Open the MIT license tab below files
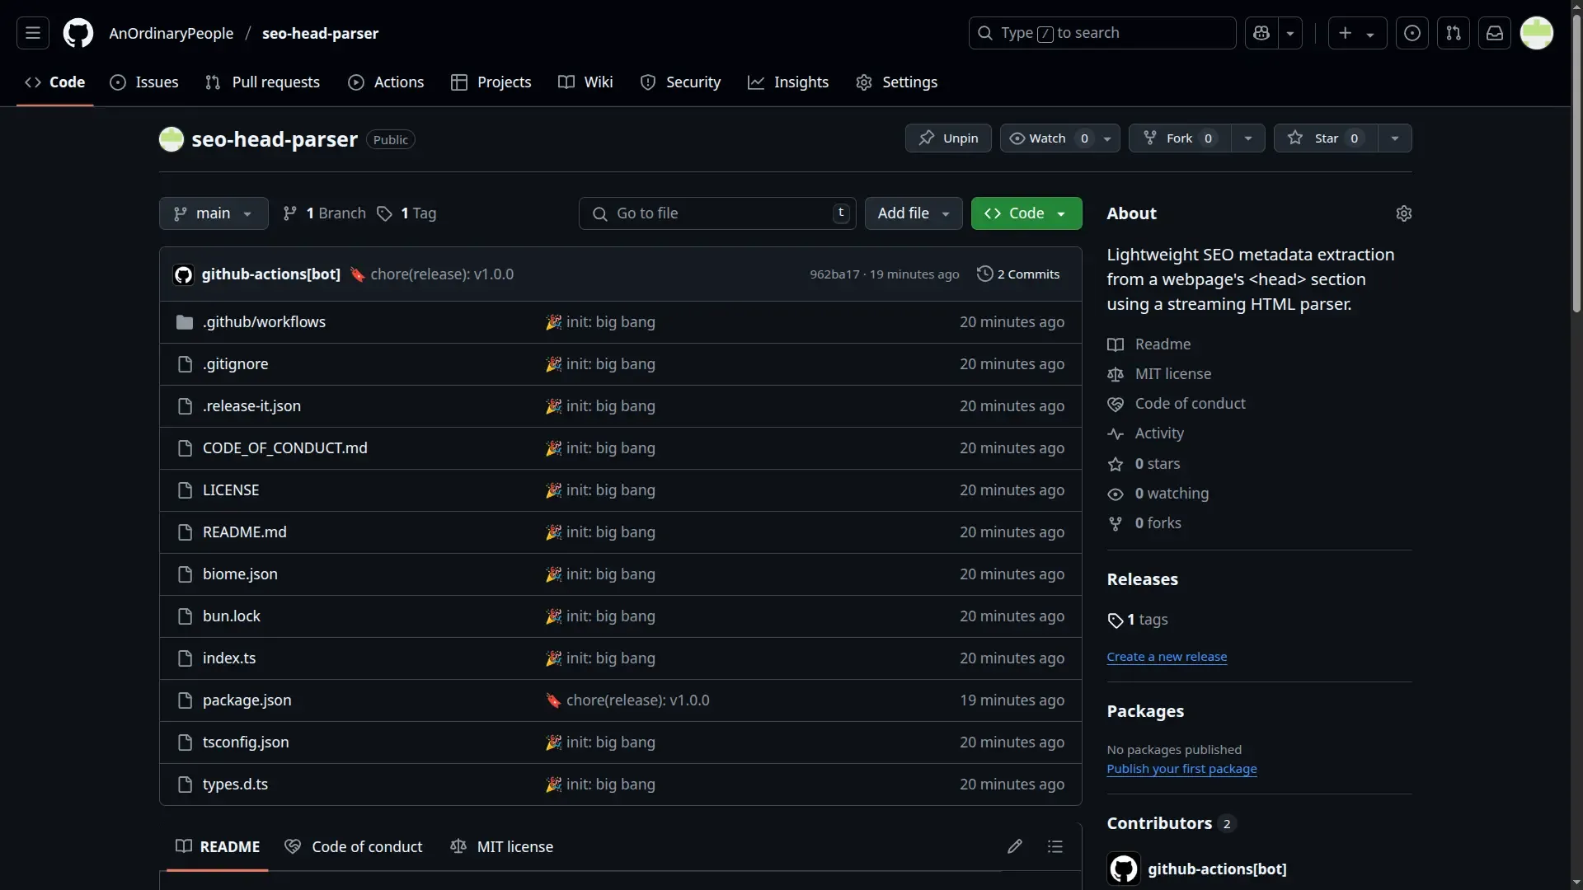 [x=502, y=846]
